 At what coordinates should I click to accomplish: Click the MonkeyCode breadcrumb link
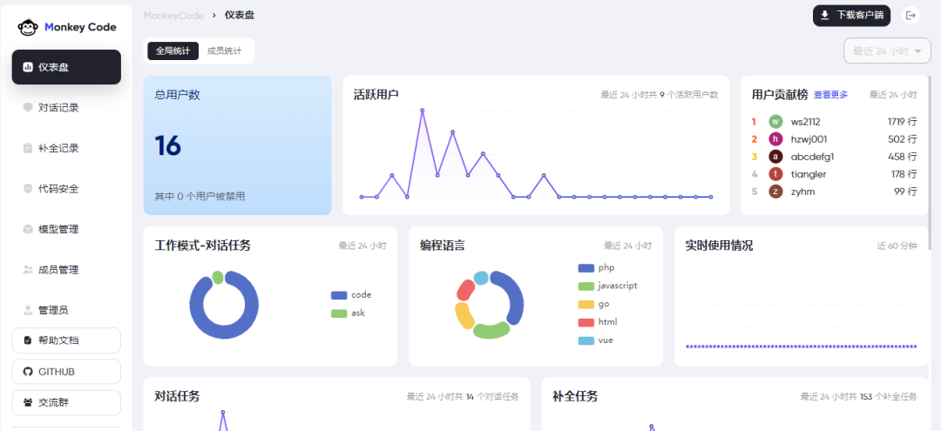173,15
